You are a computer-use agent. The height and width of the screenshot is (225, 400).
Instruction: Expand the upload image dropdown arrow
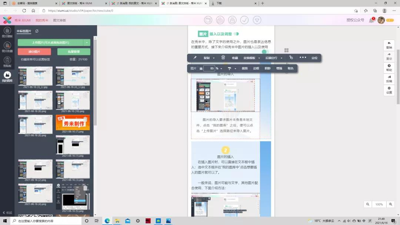point(87,43)
